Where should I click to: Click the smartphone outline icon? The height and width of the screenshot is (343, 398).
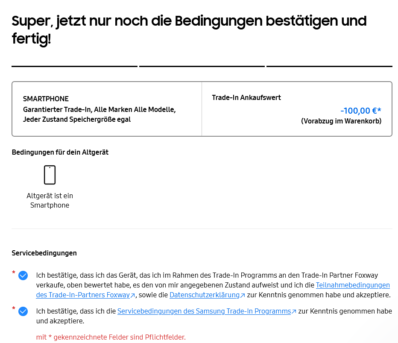point(50,175)
